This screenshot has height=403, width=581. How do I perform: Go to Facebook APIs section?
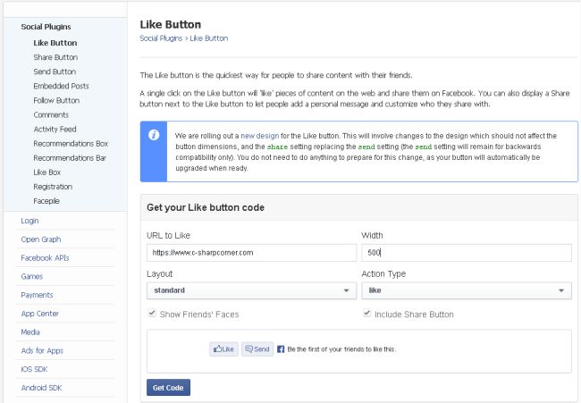tap(46, 258)
